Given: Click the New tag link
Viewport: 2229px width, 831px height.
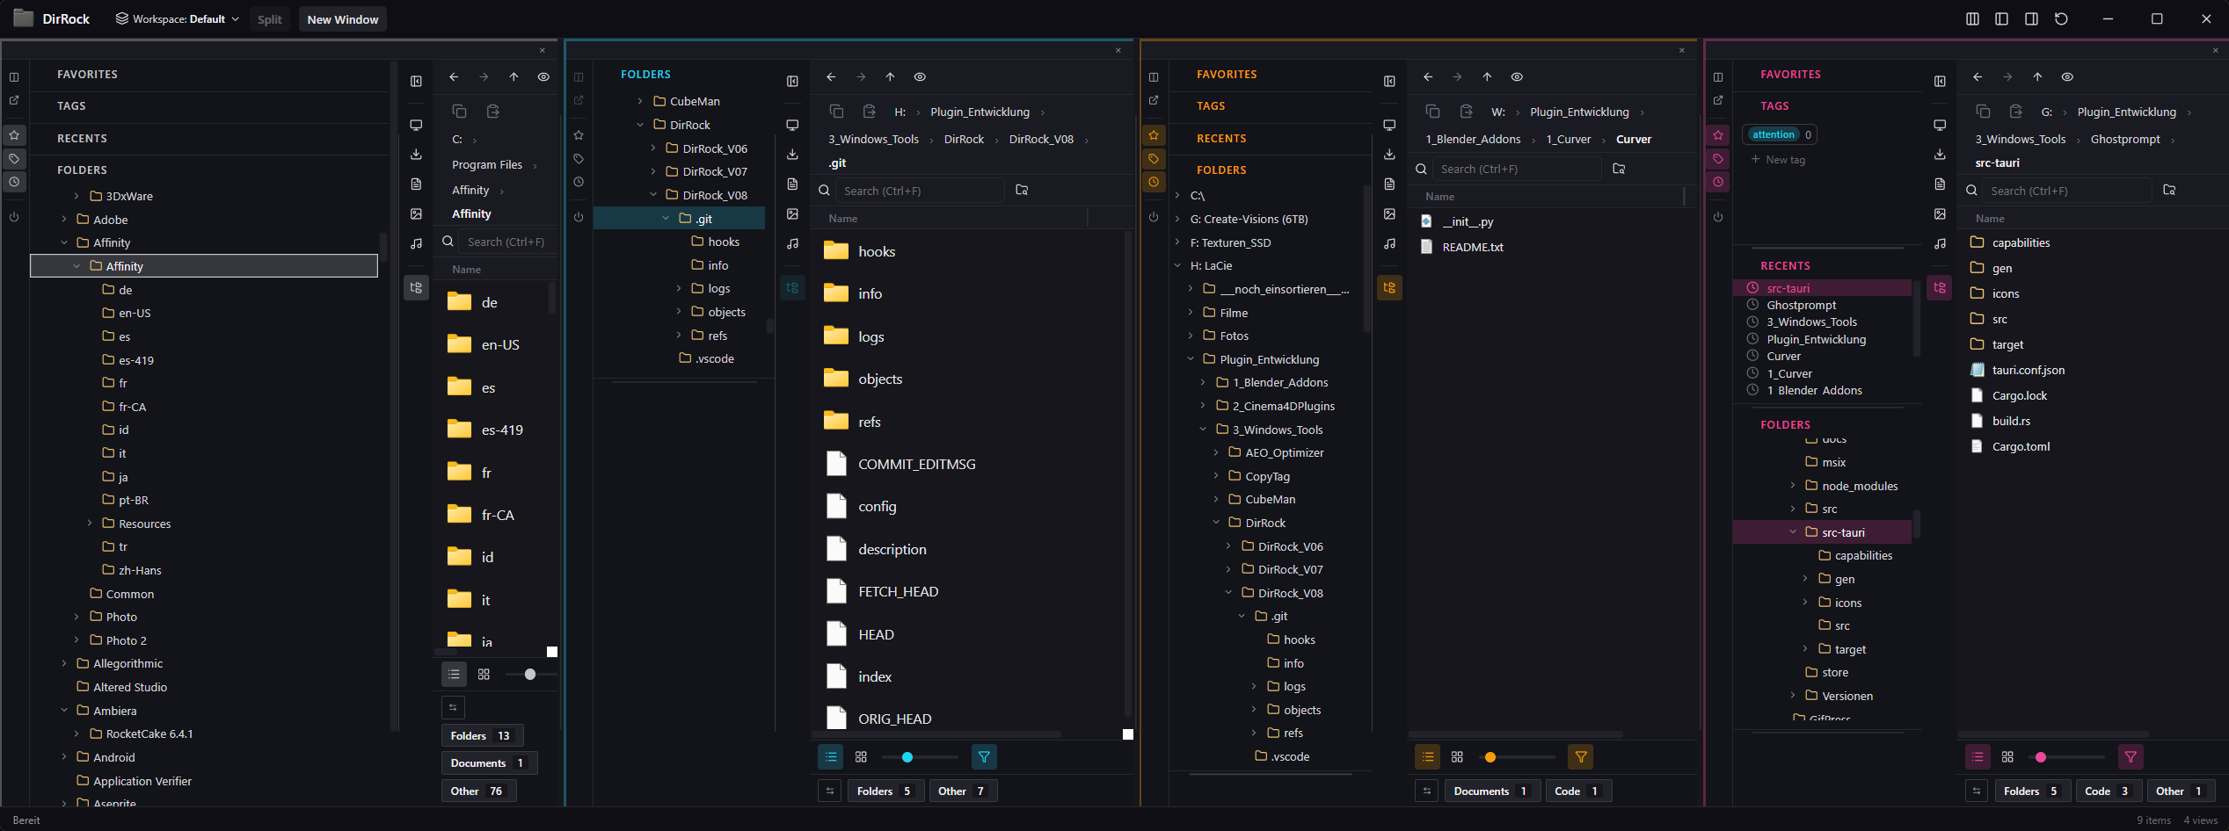Looking at the screenshot, I should (x=1784, y=160).
